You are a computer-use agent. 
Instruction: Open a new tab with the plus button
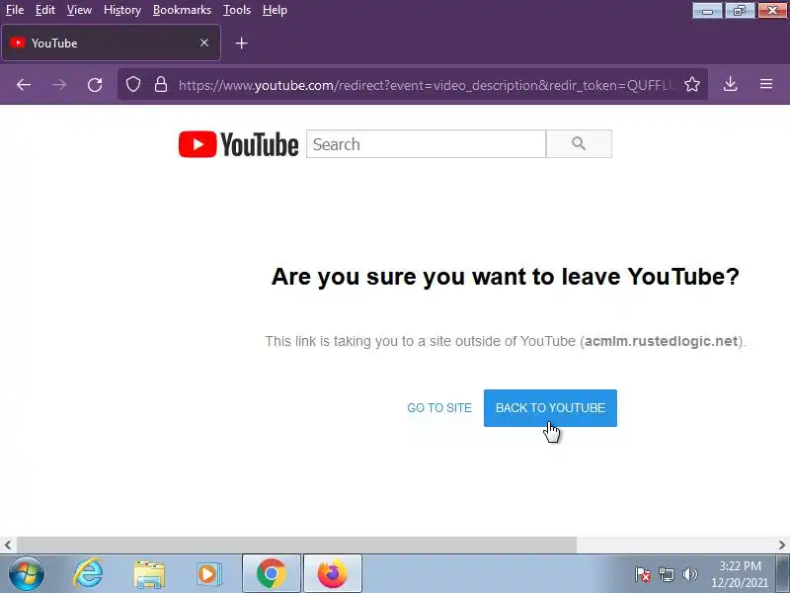[x=241, y=43]
